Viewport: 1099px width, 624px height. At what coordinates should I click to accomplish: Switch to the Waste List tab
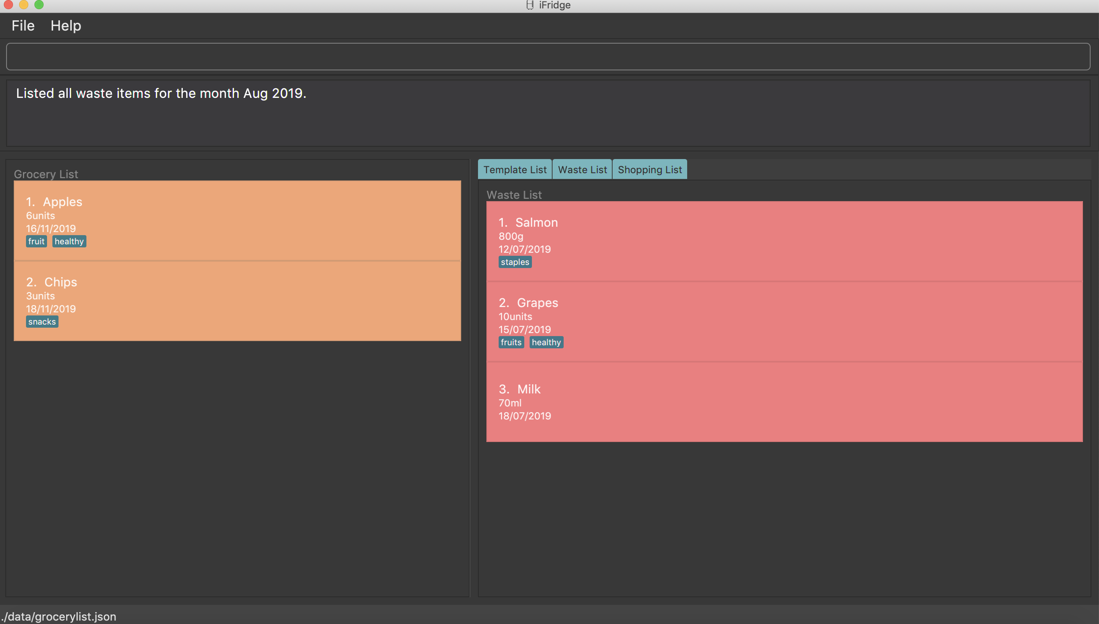(x=582, y=170)
